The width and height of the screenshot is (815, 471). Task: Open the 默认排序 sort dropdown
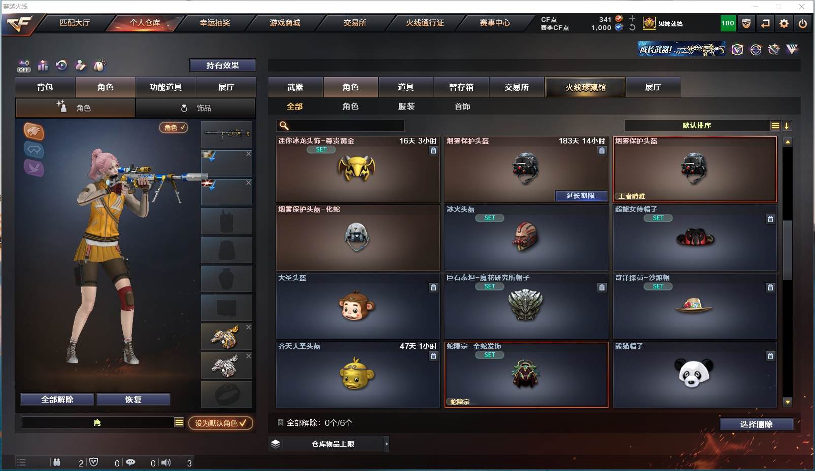pos(775,126)
